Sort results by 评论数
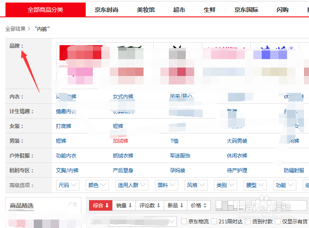Image resolution: width=309 pixels, height=228 pixels. [x=150, y=206]
